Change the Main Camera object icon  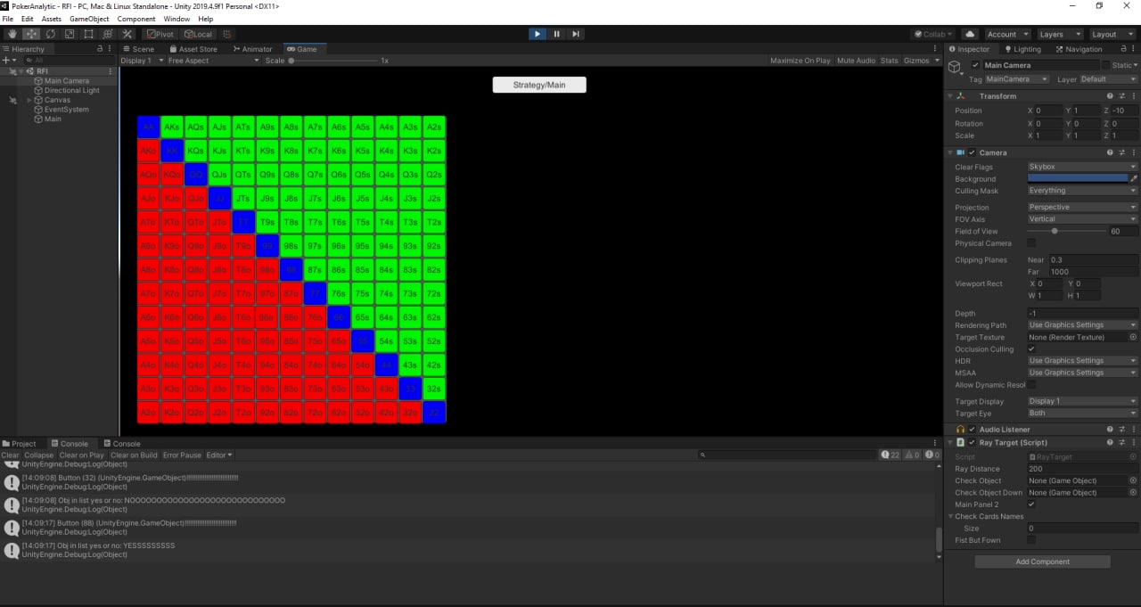955,68
